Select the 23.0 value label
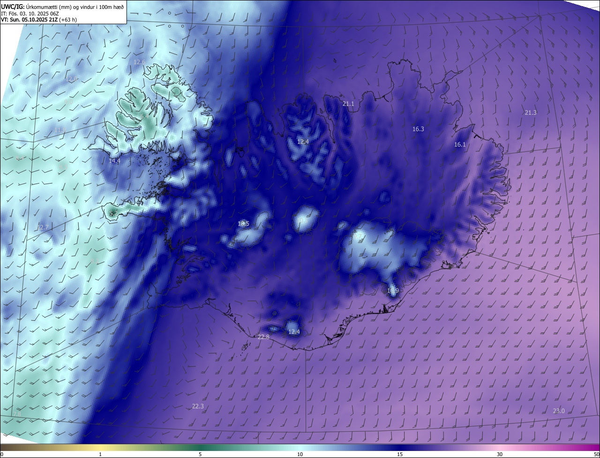Image resolution: width=600 pixels, height=458 pixels. (559, 411)
